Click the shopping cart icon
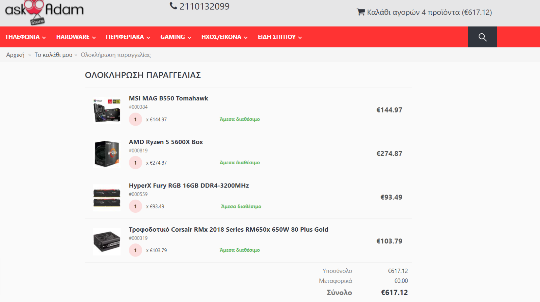 (361, 12)
